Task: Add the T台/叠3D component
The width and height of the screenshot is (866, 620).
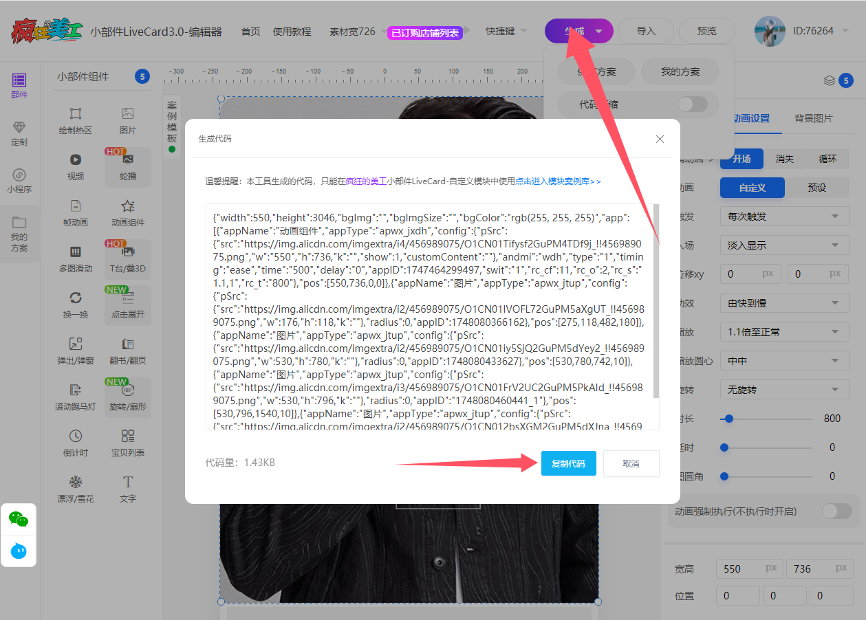Action: [x=128, y=258]
